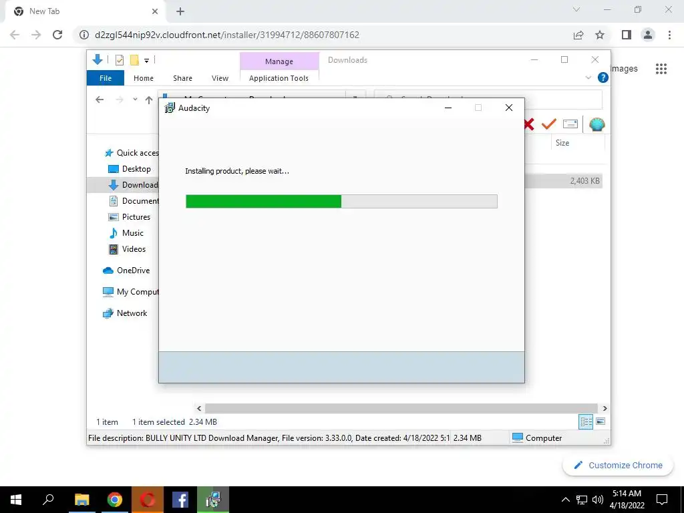Viewport: 684px width, 513px height.
Task: Open File Explorer from taskbar
Action: 82,500
